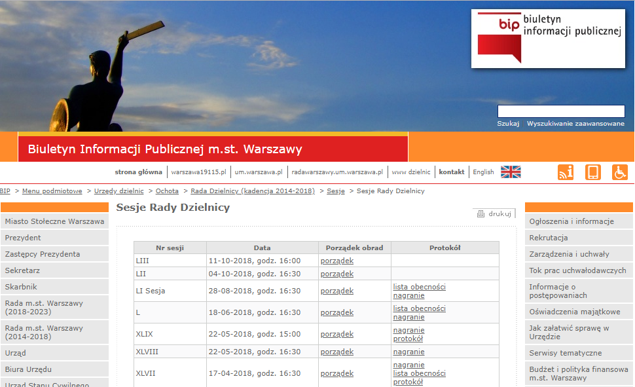635x387 pixels.
Task: Open Ogłoszenia i informacje right menu item
Action: pyautogui.click(x=579, y=221)
